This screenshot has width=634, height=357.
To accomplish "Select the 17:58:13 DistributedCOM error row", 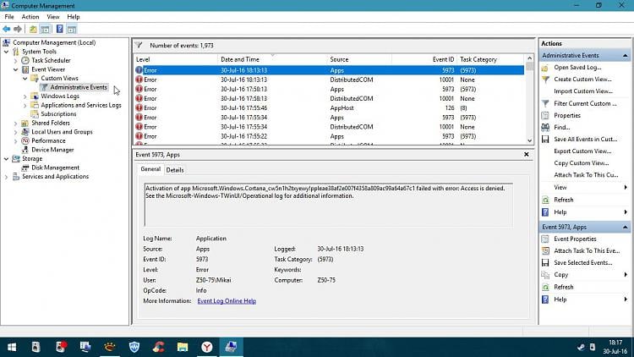I will tap(329, 99).
